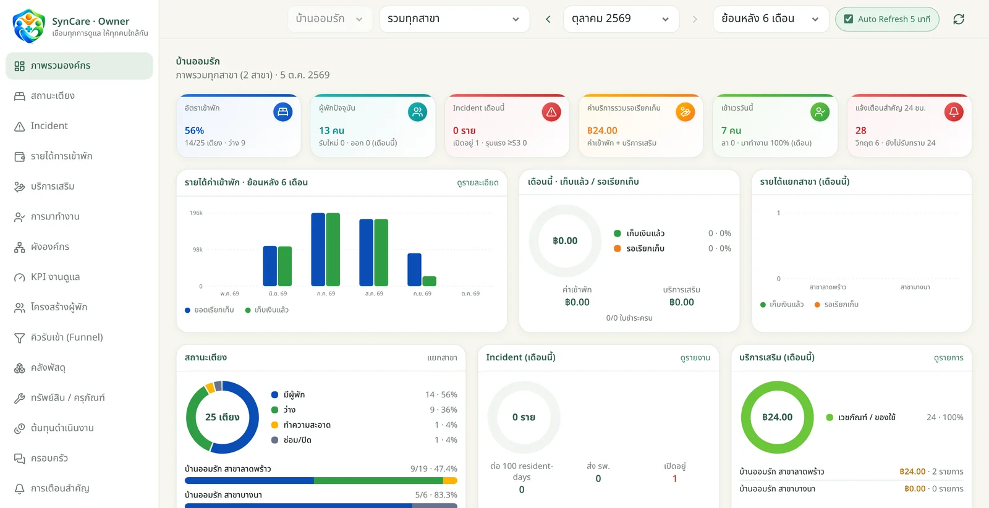
Task: Click the refresh icon in top bar
Action: pyautogui.click(x=959, y=19)
